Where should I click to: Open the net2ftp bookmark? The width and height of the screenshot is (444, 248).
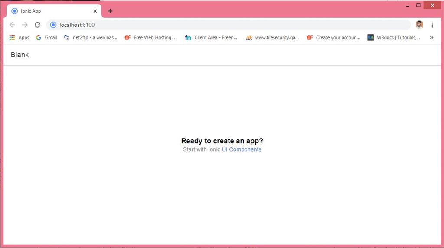point(91,37)
